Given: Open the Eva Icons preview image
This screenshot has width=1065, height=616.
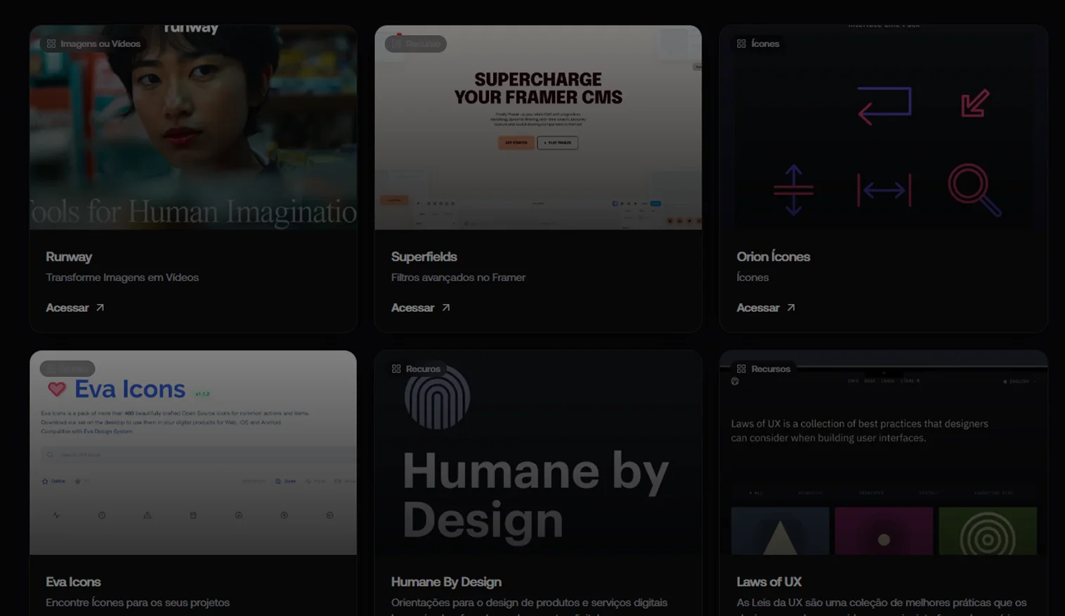Looking at the screenshot, I should [x=193, y=452].
